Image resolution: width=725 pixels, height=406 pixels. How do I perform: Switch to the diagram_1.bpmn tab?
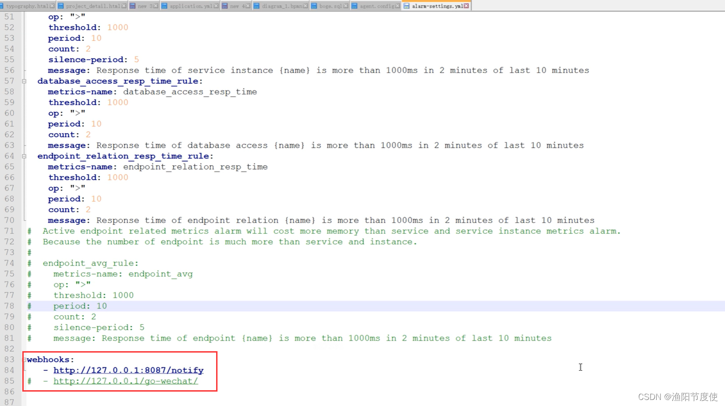281,6
